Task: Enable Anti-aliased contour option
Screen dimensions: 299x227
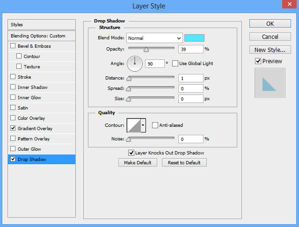Action: [x=155, y=125]
